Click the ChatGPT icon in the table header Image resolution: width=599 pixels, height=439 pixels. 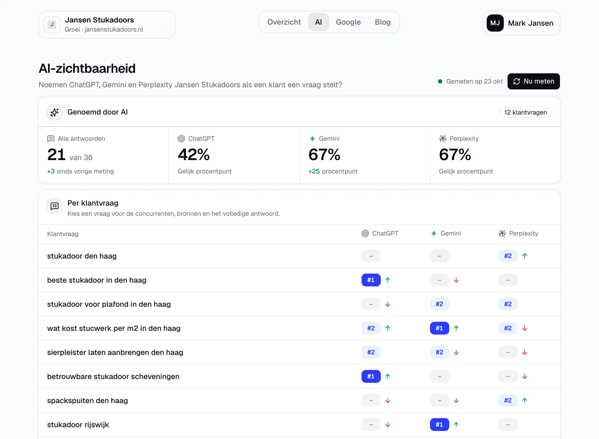tap(365, 233)
